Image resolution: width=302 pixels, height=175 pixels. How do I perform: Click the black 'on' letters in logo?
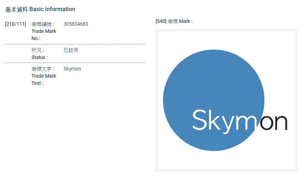coord(274,123)
